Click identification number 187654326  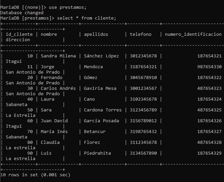click(209, 121)
